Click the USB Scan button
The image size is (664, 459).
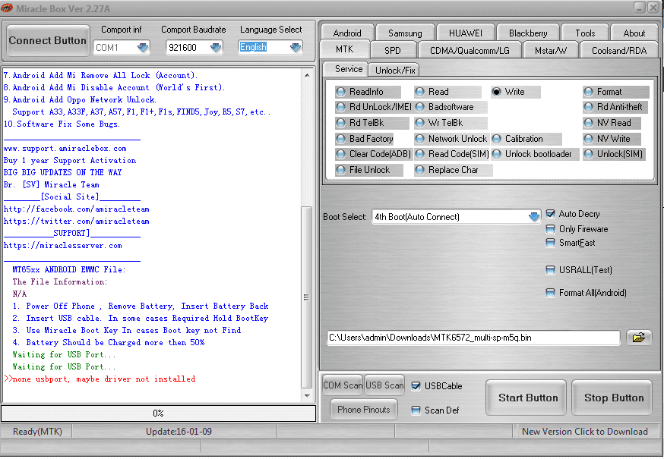tap(384, 385)
